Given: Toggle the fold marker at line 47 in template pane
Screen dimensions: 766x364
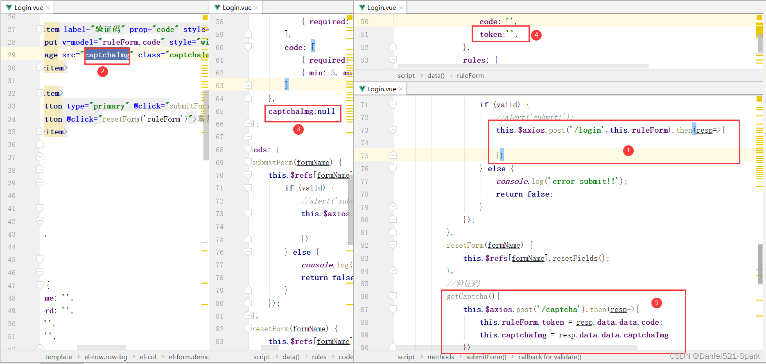Looking at the screenshot, I should click(40, 285).
